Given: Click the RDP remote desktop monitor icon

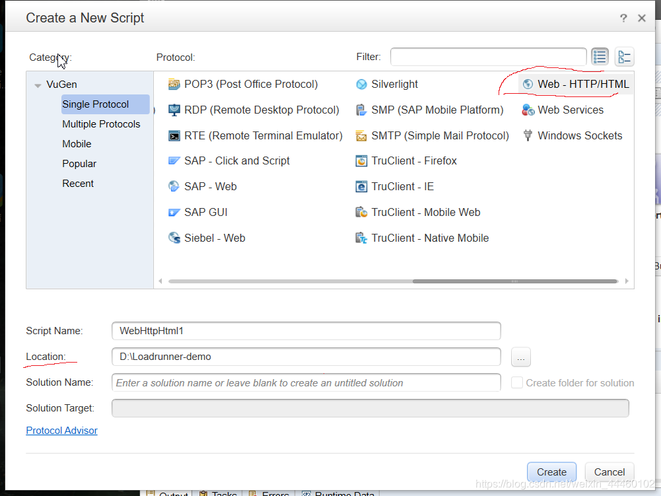Looking at the screenshot, I should click(x=174, y=110).
